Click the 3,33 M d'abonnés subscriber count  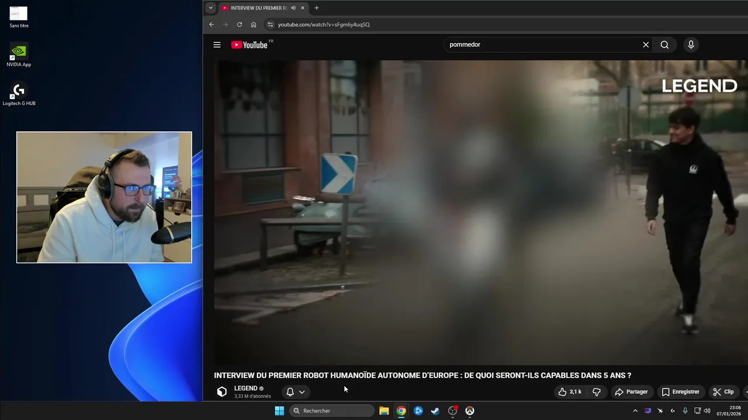(x=252, y=397)
